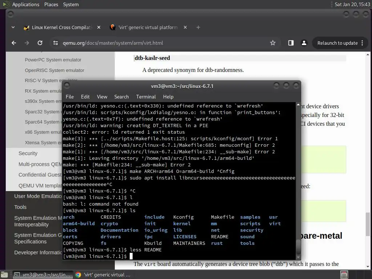Screen dimensions: 372x279
Task: Reload the QEMU docs page
Action: click(40, 43)
